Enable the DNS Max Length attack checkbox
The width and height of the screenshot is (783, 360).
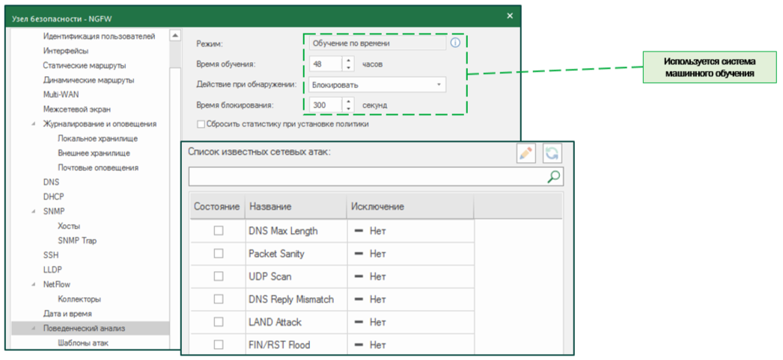219,231
